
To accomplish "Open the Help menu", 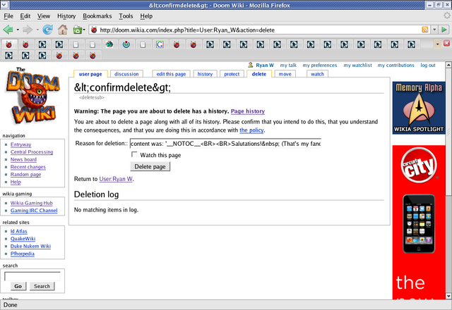I will point(146,16).
